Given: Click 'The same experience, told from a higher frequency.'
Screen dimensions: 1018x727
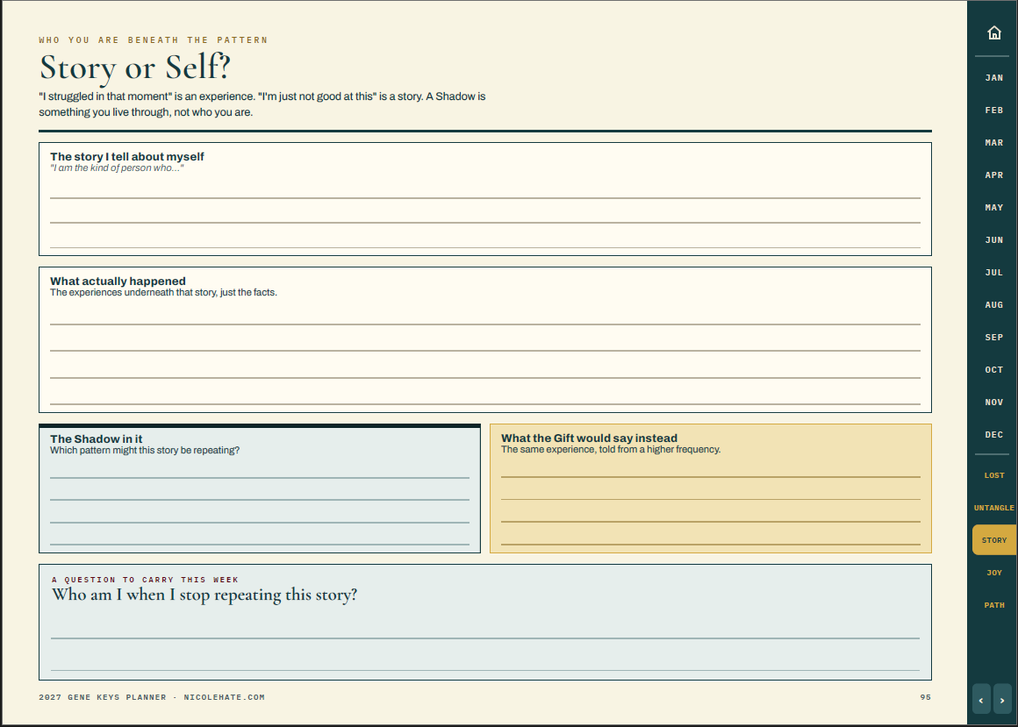Looking at the screenshot, I should (611, 449).
